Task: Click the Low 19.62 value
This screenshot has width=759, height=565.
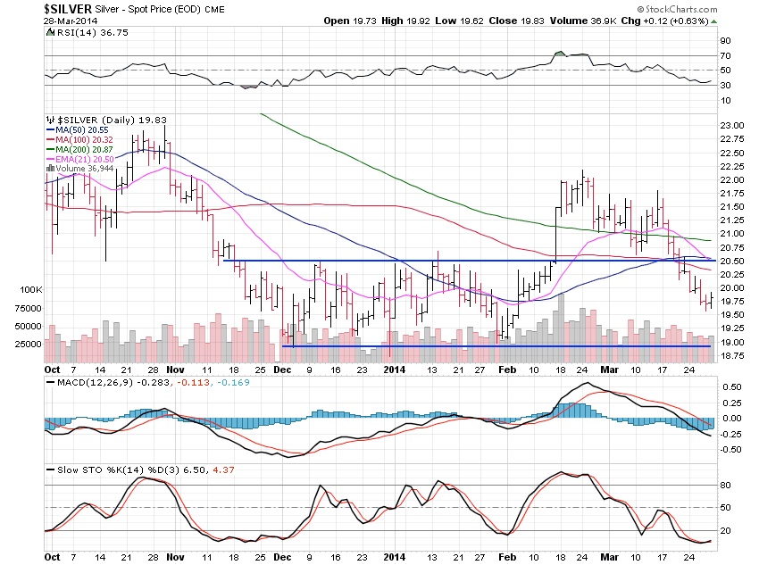Action: click(x=459, y=21)
